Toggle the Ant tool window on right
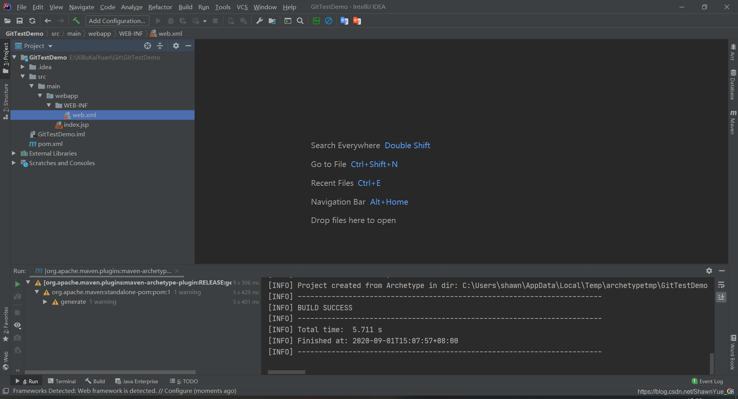Image resolution: width=738 pixels, height=399 pixels. tap(733, 52)
